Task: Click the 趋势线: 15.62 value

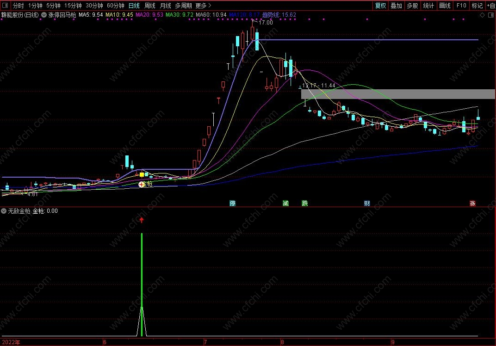Action: (x=279, y=15)
